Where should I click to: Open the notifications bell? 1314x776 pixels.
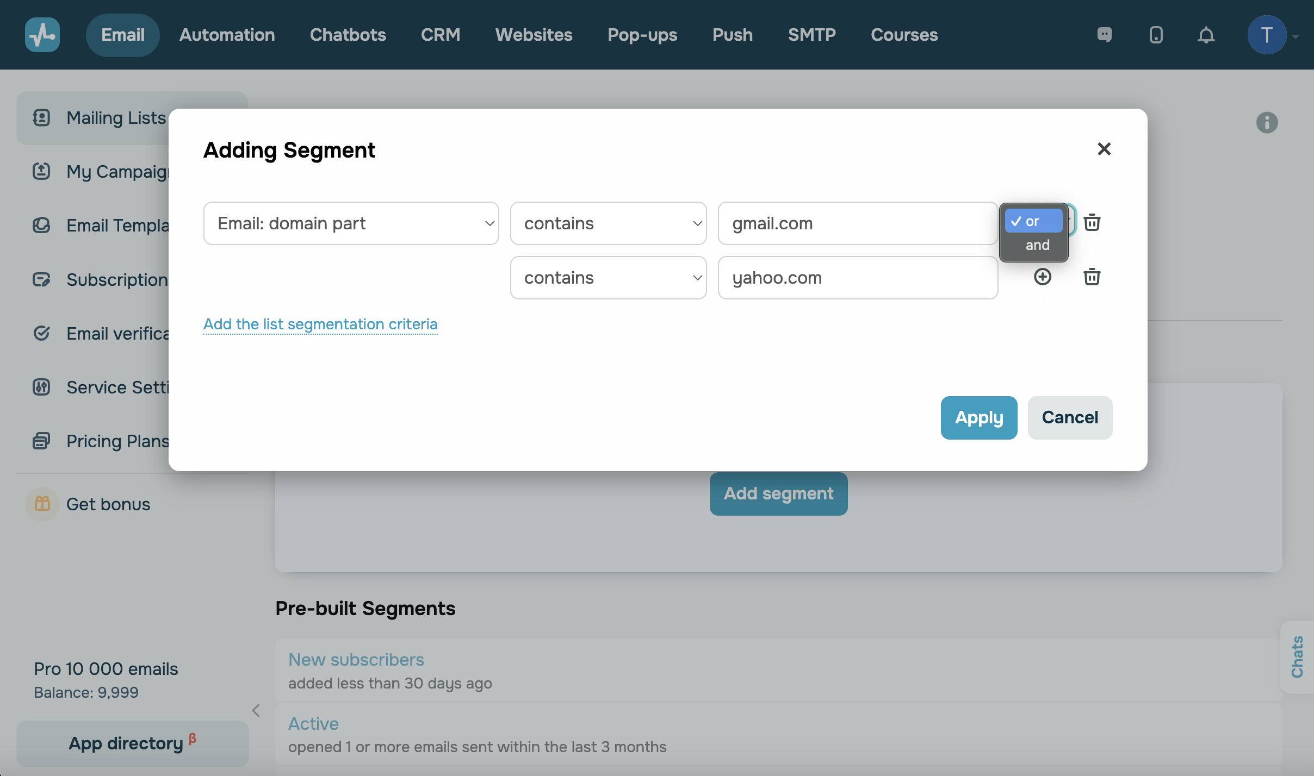tap(1206, 35)
